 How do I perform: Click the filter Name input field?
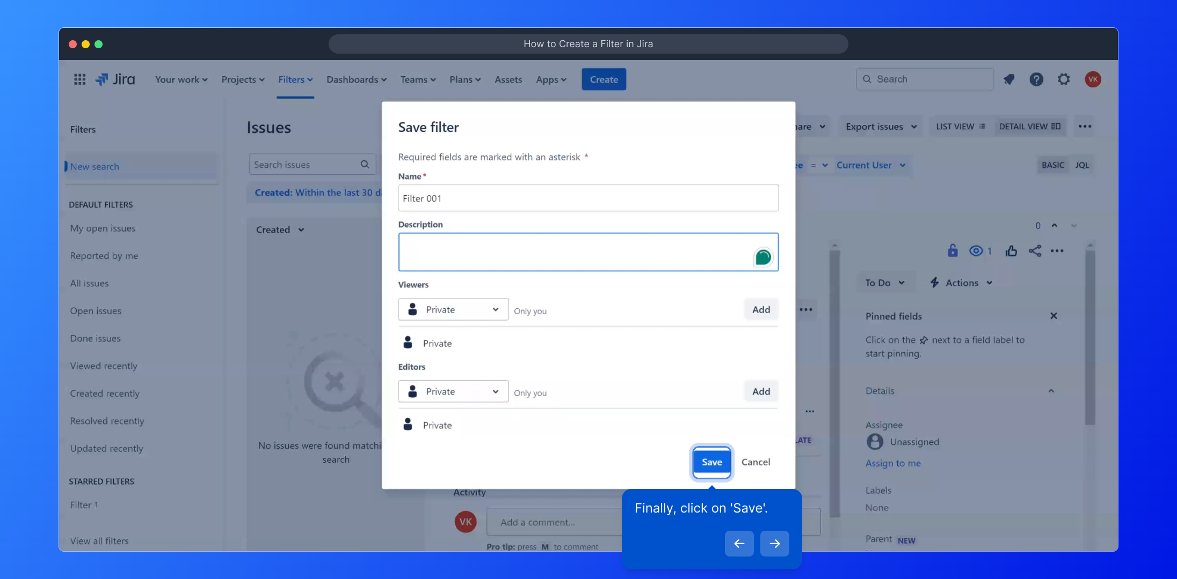pyautogui.click(x=588, y=198)
